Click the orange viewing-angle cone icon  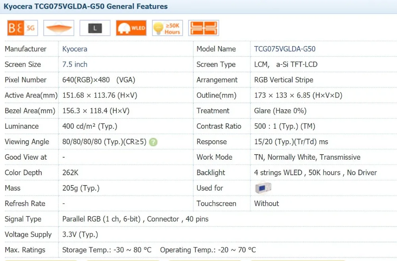[x=59, y=28]
